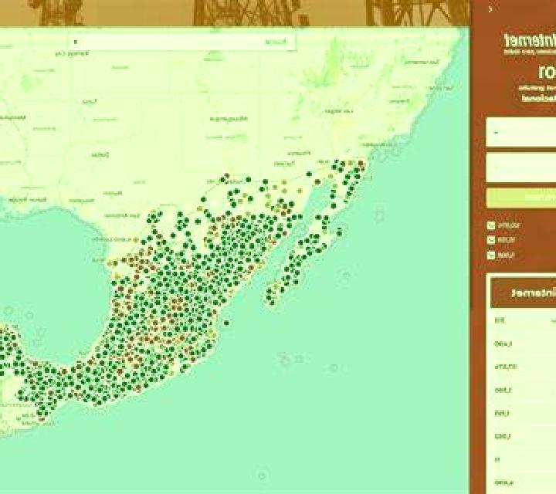Click the Internet table header bar
Image resolution: width=556 pixels, height=494 pixels.
(x=524, y=293)
